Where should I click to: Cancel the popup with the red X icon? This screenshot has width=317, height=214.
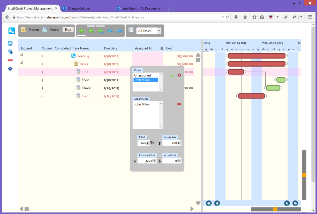point(179,75)
